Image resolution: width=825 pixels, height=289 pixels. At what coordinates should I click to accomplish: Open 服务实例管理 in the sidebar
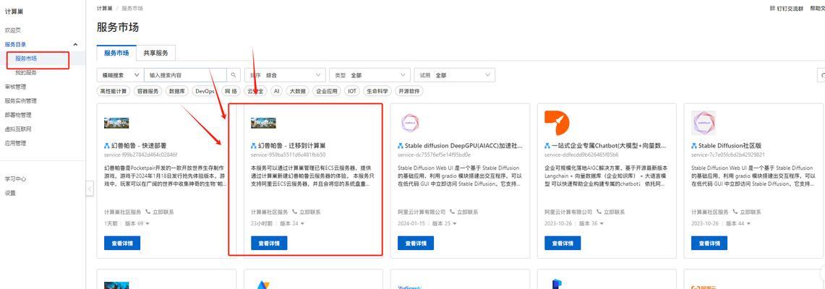coord(20,101)
